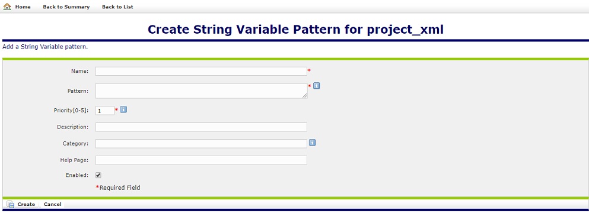Viewport: 589px width, 213px height.
Task: Click the Create button label
Action: click(26, 204)
